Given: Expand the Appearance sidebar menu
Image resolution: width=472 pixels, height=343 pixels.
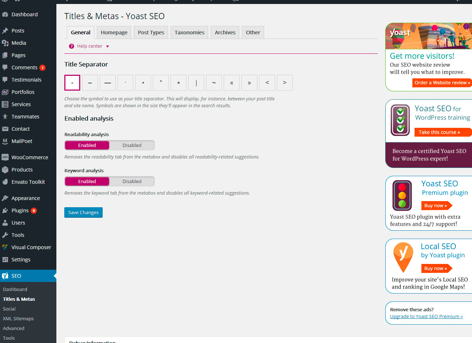Looking at the screenshot, I should [x=25, y=198].
